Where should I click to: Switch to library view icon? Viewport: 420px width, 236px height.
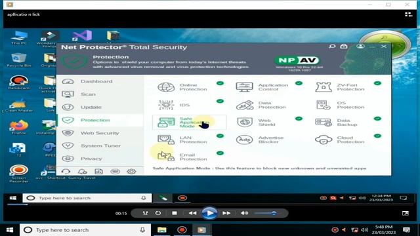pyautogui.click(x=408, y=14)
